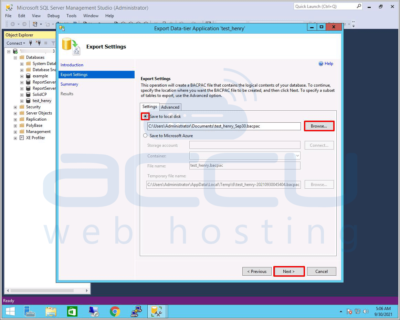The image size is (400, 320).
Task: Expand the Security node
Action: [15, 107]
